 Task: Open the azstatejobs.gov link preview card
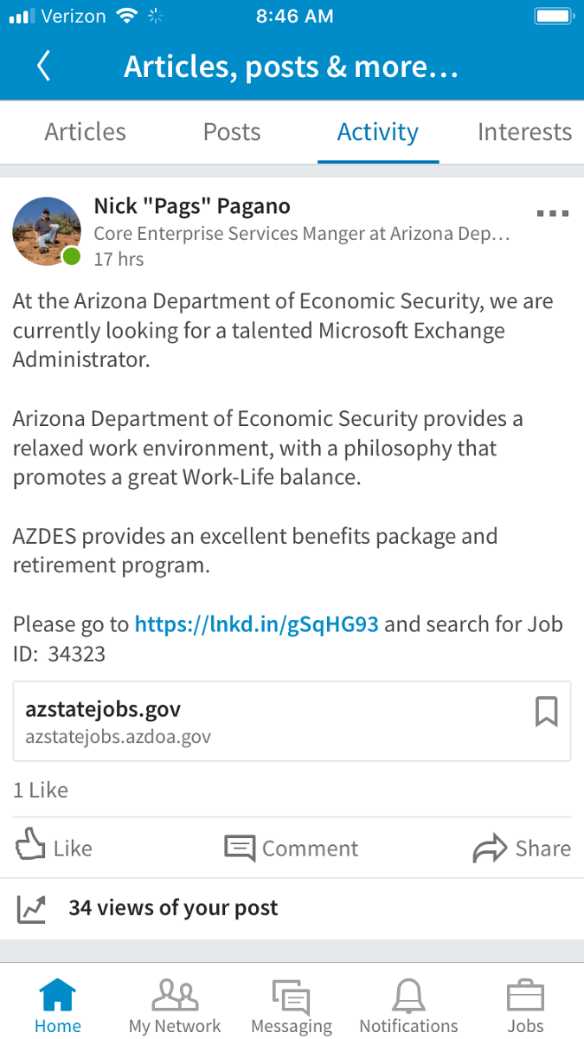coord(260,721)
